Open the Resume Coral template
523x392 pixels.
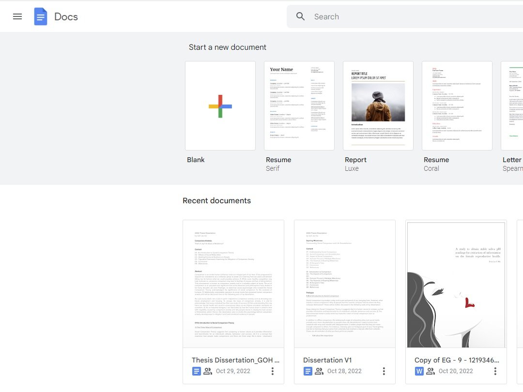click(x=457, y=106)
